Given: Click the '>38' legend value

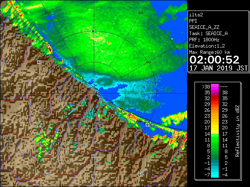Looking at the screenshot, I should click(x=206, y=87).
